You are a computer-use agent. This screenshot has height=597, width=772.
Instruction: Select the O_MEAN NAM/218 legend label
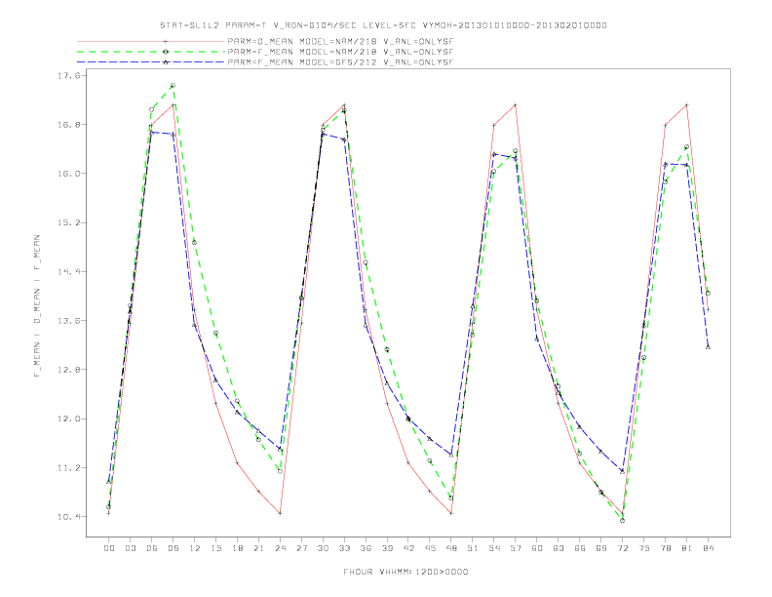pyautogui.click(x=340, y=41)
